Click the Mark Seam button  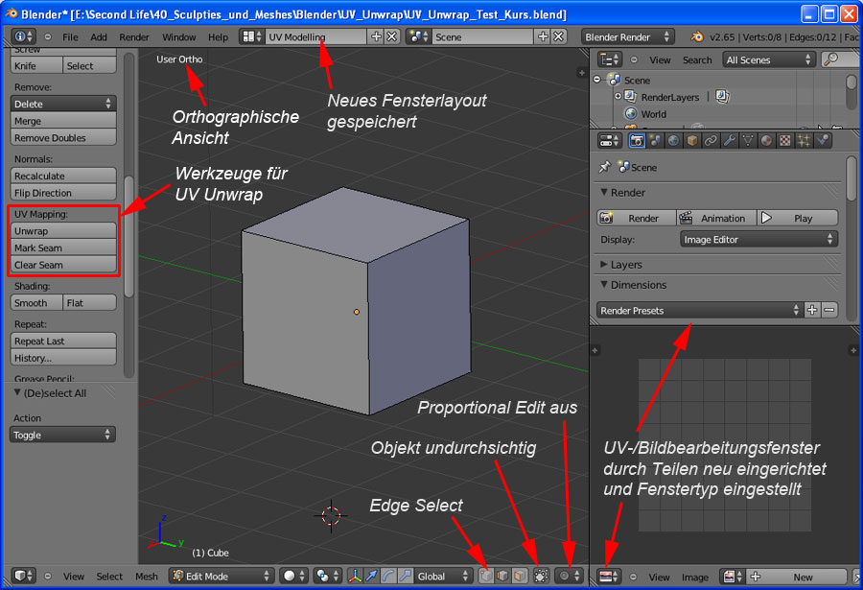tap(63, 248)
